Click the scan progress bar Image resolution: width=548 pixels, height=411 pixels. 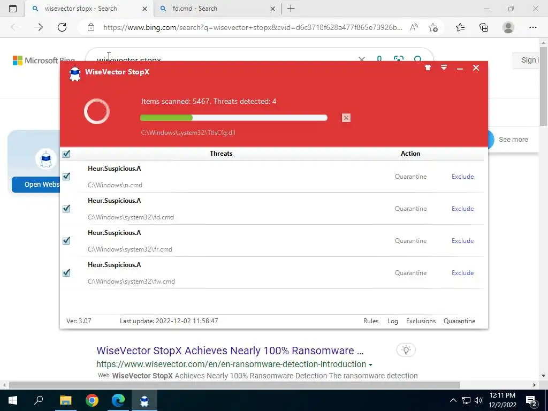tap(233, 118)
